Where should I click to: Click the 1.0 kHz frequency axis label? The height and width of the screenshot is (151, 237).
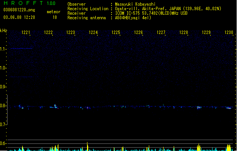tap(3, 68)
